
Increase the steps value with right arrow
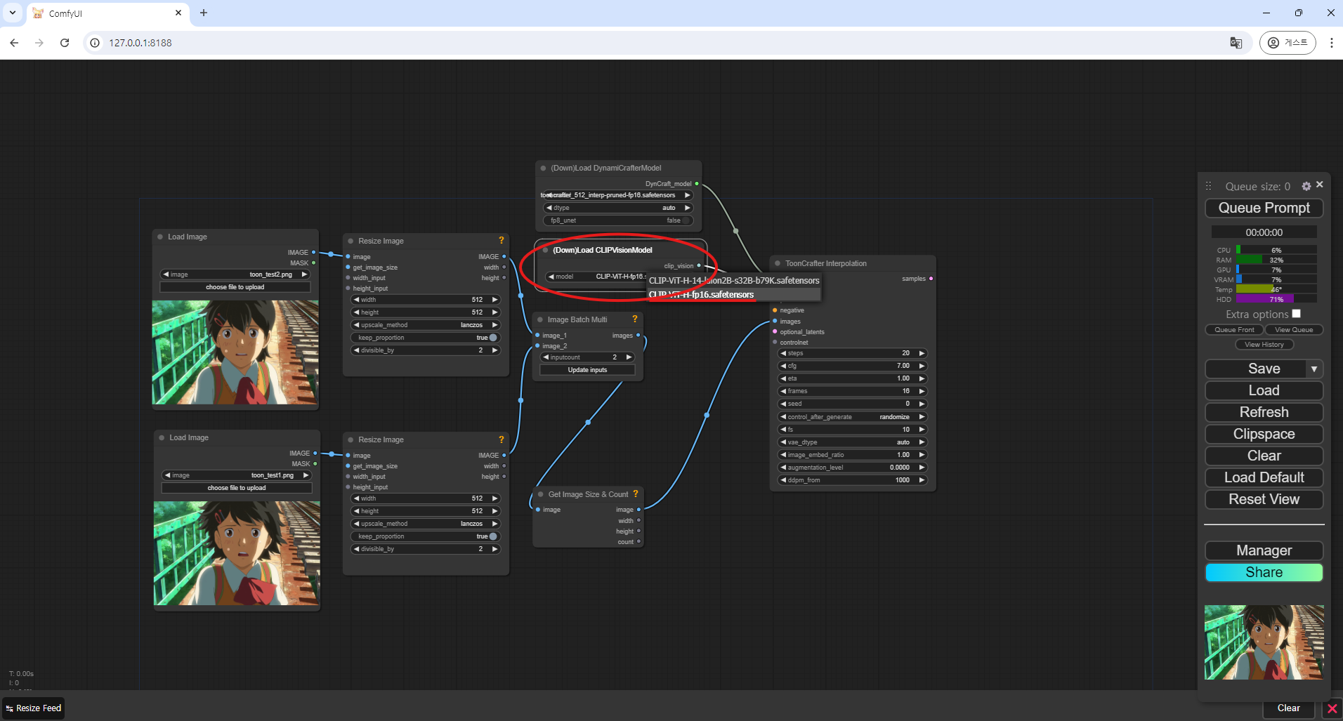click(922, 353)
